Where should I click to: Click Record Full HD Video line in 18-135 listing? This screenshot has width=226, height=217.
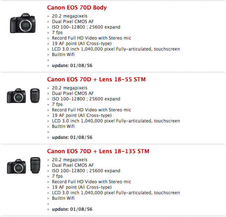click(x=91, y=182)
